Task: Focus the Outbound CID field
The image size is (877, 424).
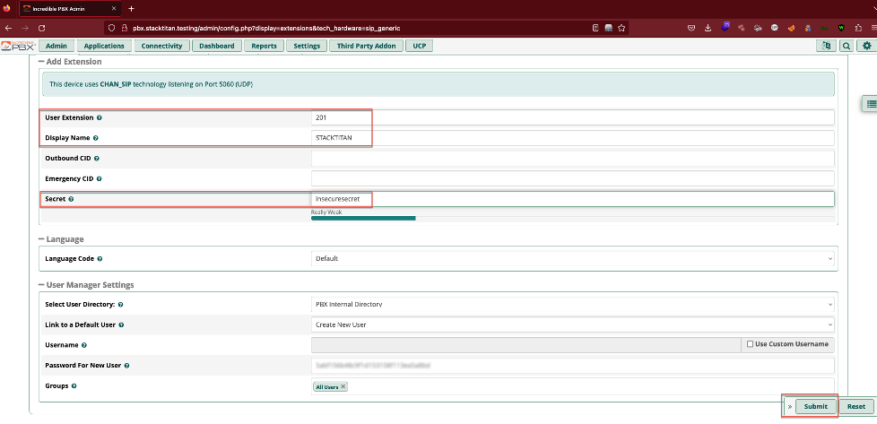Action: point(573,159)
